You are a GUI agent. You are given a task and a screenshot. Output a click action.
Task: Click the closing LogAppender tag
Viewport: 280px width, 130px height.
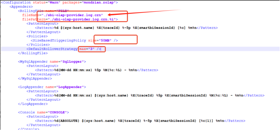(x=33, y=104)
